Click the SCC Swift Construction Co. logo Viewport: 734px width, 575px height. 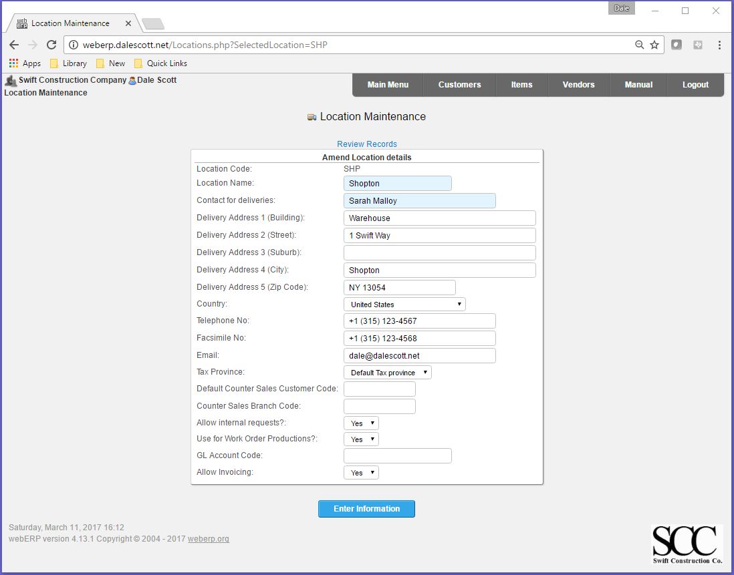[687, 544]
